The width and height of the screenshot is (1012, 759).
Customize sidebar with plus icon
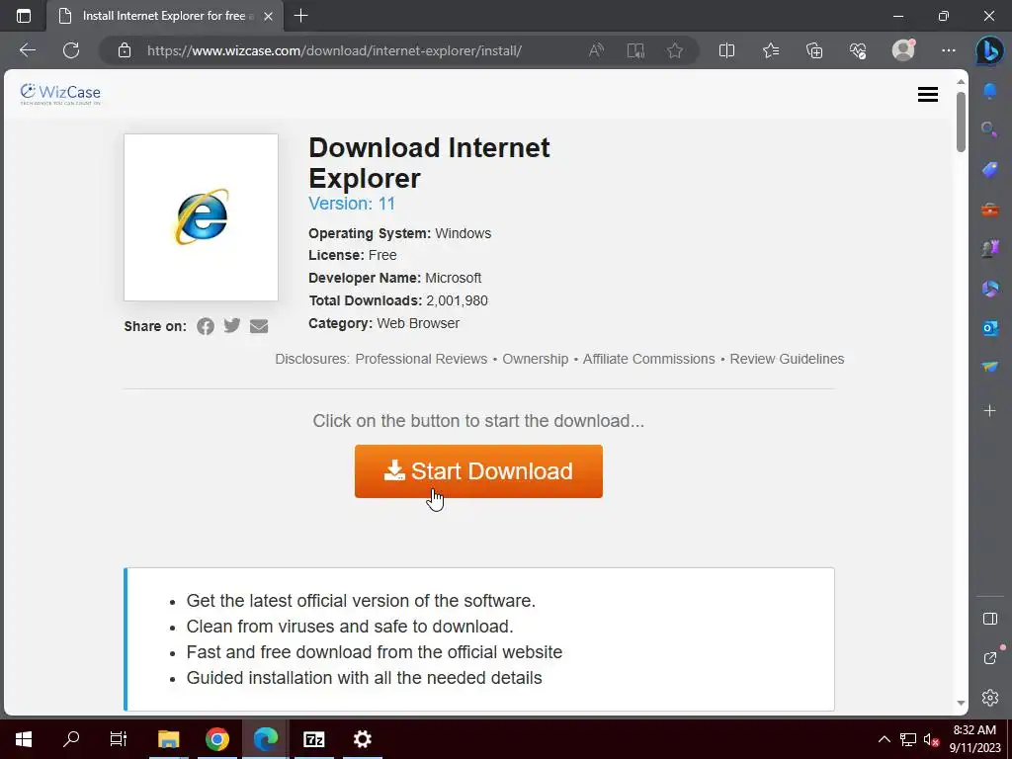[x=990, y=410]
